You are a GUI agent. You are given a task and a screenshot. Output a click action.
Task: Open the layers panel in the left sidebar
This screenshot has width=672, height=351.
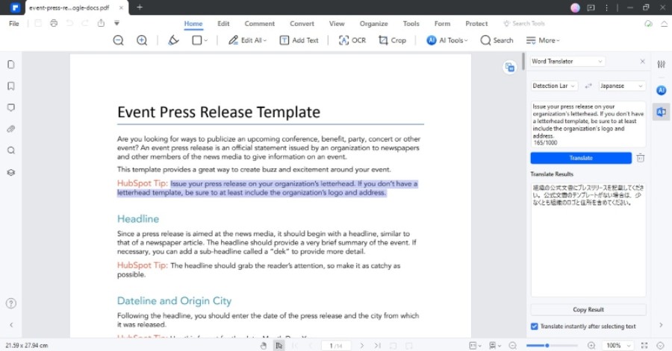(11, 172)
